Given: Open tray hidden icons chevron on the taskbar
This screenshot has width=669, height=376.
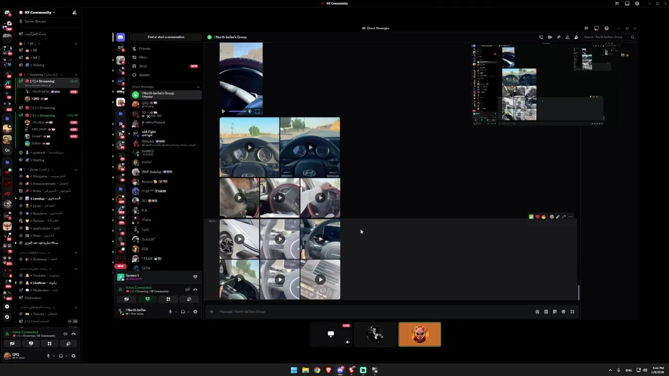Looking at the screenshot, I should coord(610,370).
